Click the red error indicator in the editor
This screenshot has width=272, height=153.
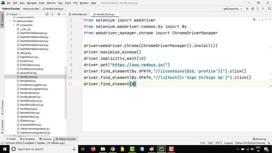coord(255,20)
